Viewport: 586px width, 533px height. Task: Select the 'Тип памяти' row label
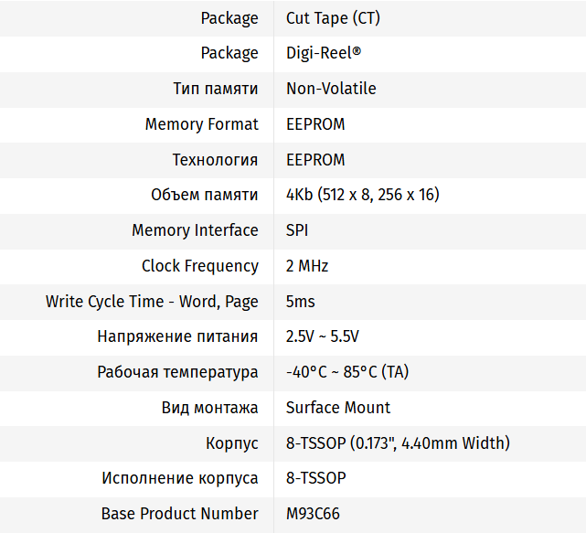216,89
